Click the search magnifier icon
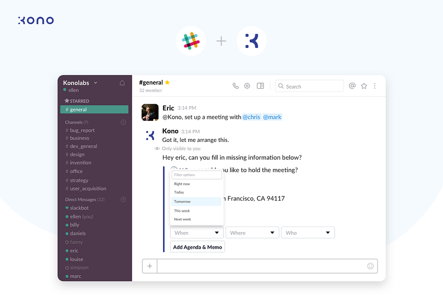 coord(281,86)
